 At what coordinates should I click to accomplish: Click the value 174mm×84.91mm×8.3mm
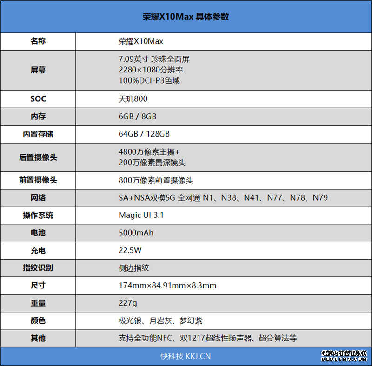[167, 285]
